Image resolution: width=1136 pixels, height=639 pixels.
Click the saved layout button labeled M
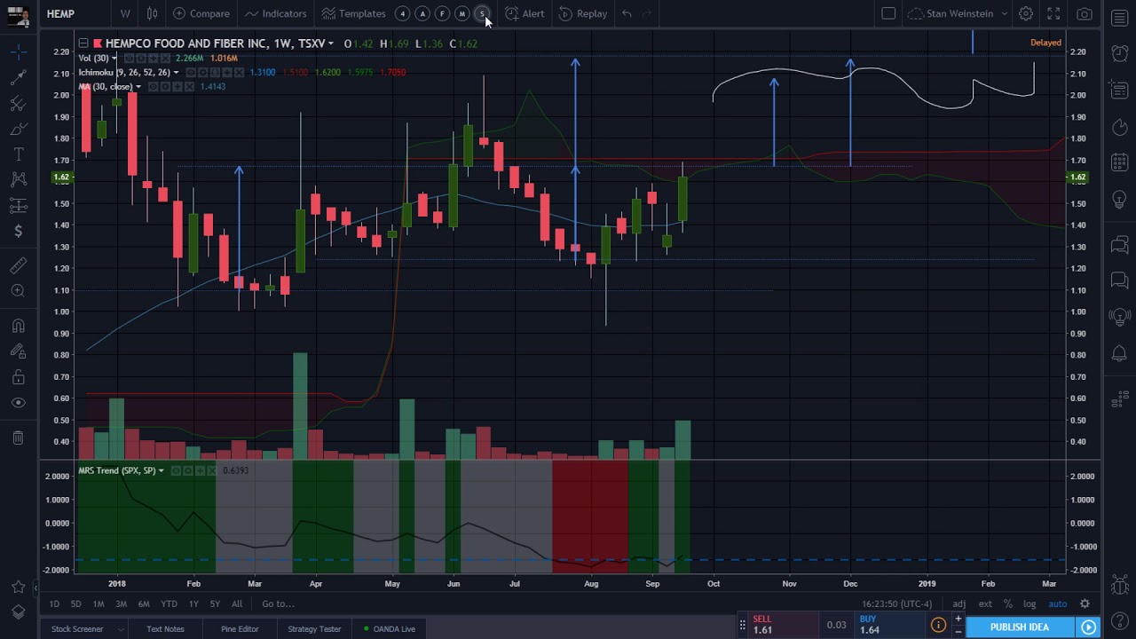point(461,13)
